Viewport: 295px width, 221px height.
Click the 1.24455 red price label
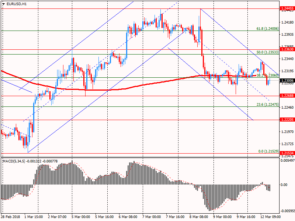pyautogui.click(x=287, y=8)
